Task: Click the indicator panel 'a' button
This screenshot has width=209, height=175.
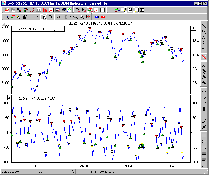Action: pos(9,98)
